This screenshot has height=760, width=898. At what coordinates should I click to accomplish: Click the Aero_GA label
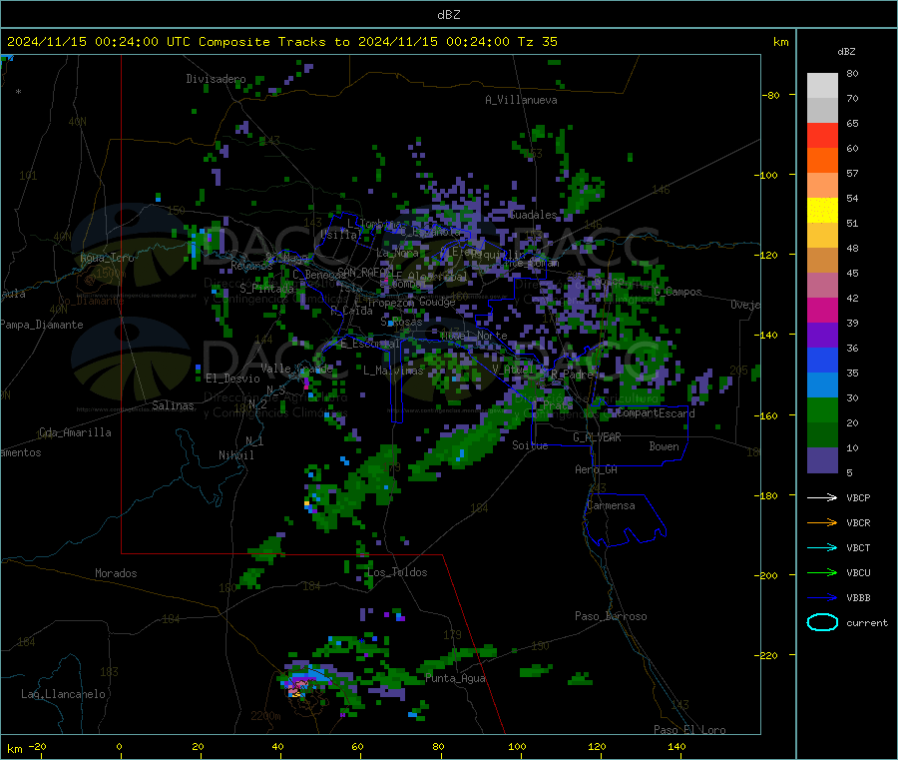tap(597, 470)
